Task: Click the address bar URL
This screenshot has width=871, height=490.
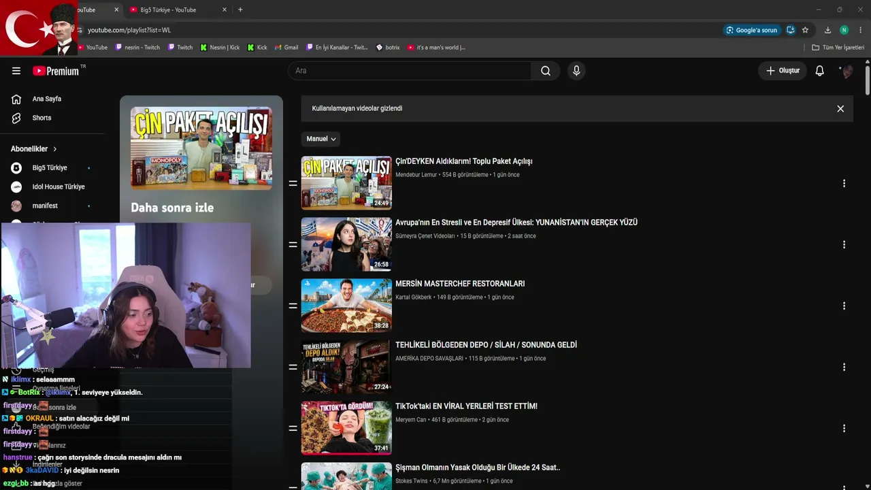Action: [x=129, y=30]
